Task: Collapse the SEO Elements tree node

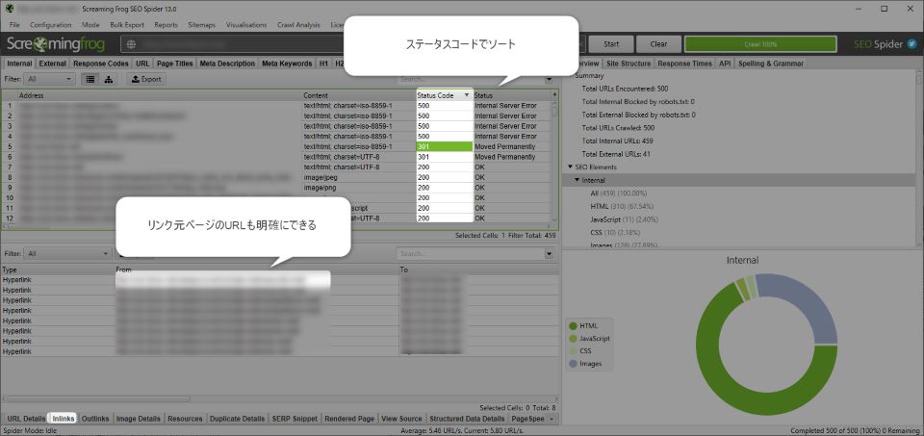Action: [x=571, y=167]
